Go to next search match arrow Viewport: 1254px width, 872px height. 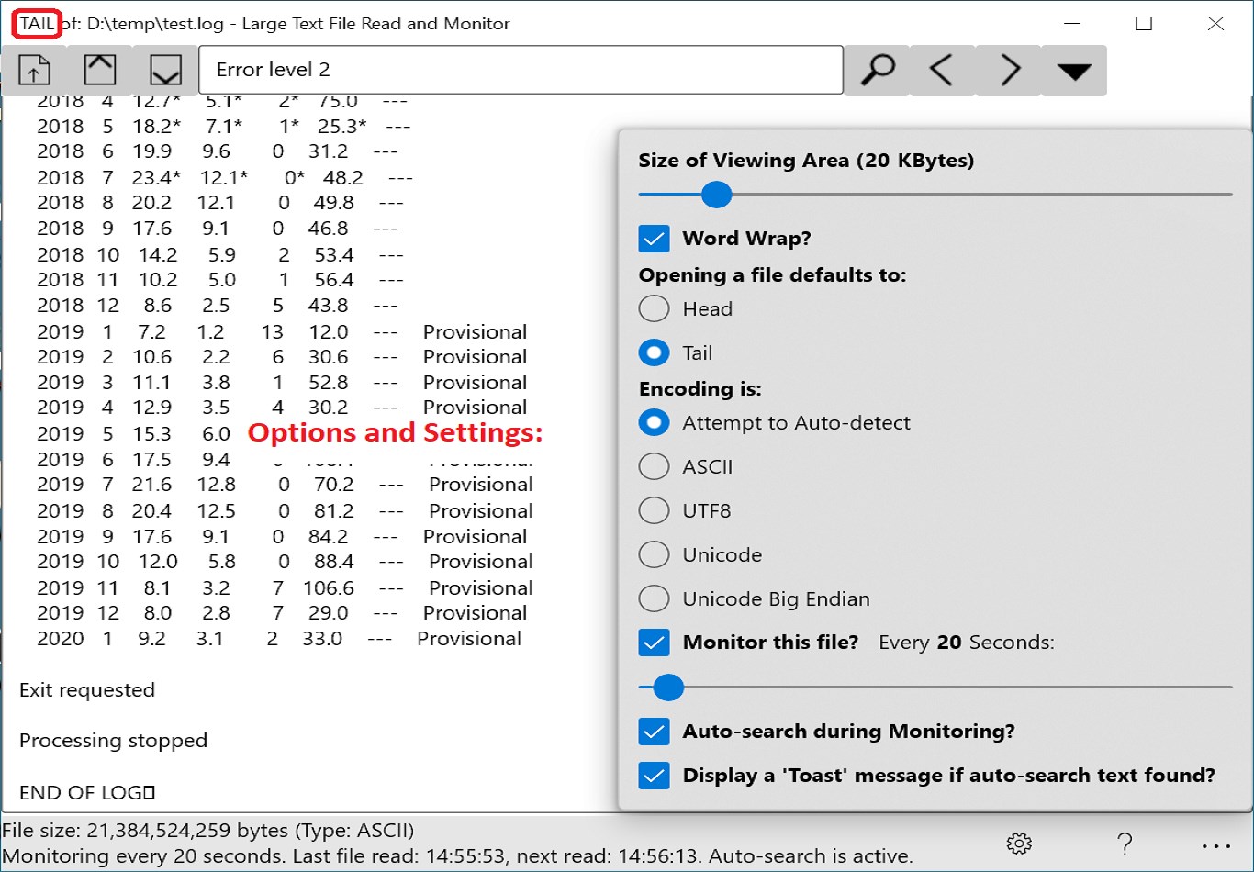(1009, 70)
